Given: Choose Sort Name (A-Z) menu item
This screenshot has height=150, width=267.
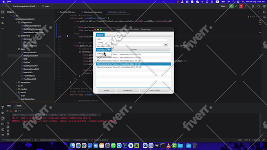Looking at the screenshot, I should [x=104, y=46].
